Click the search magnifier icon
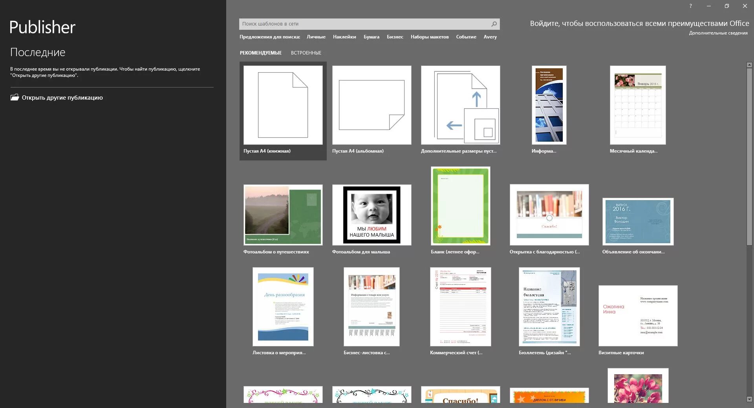This screenshot has width=754, height=408. click(494, 24)
